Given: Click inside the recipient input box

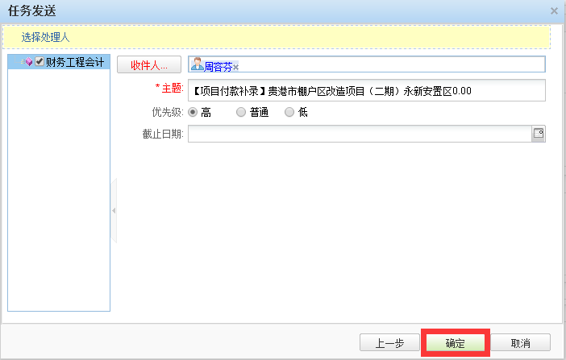Looking at the screenshot, I should [366, 64].
